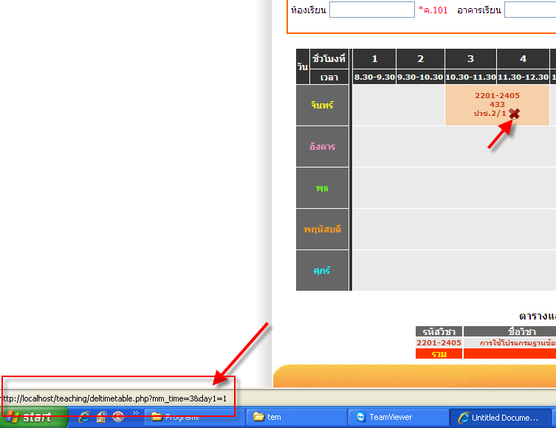Click 2201-2405 code in Monday timetable cell
The image size is (556, 428).
(x=497, y=96)
